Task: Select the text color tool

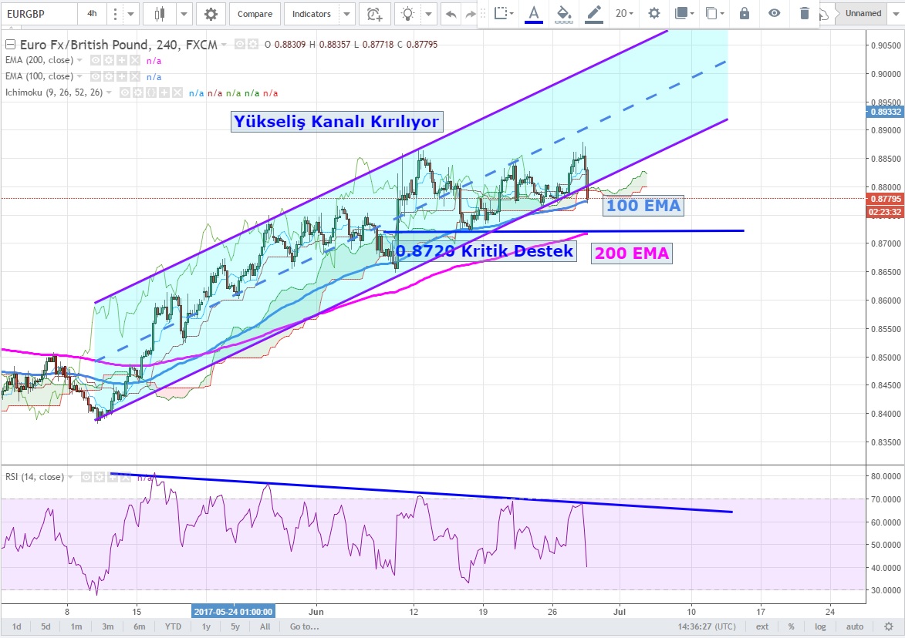Action: 533,13
